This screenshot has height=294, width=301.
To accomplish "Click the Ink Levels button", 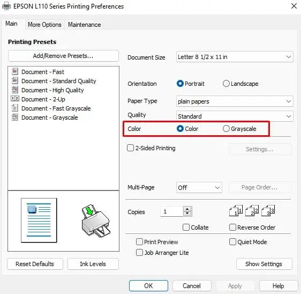I will tap(93, 264).
